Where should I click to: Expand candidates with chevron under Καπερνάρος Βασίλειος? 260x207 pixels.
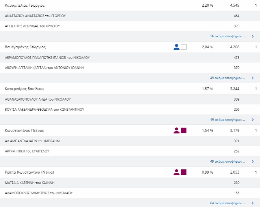253,119
